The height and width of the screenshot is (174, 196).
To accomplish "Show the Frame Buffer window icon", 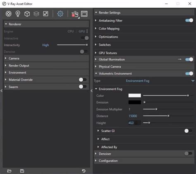I will pyautogui.click(x=84, y=14).
